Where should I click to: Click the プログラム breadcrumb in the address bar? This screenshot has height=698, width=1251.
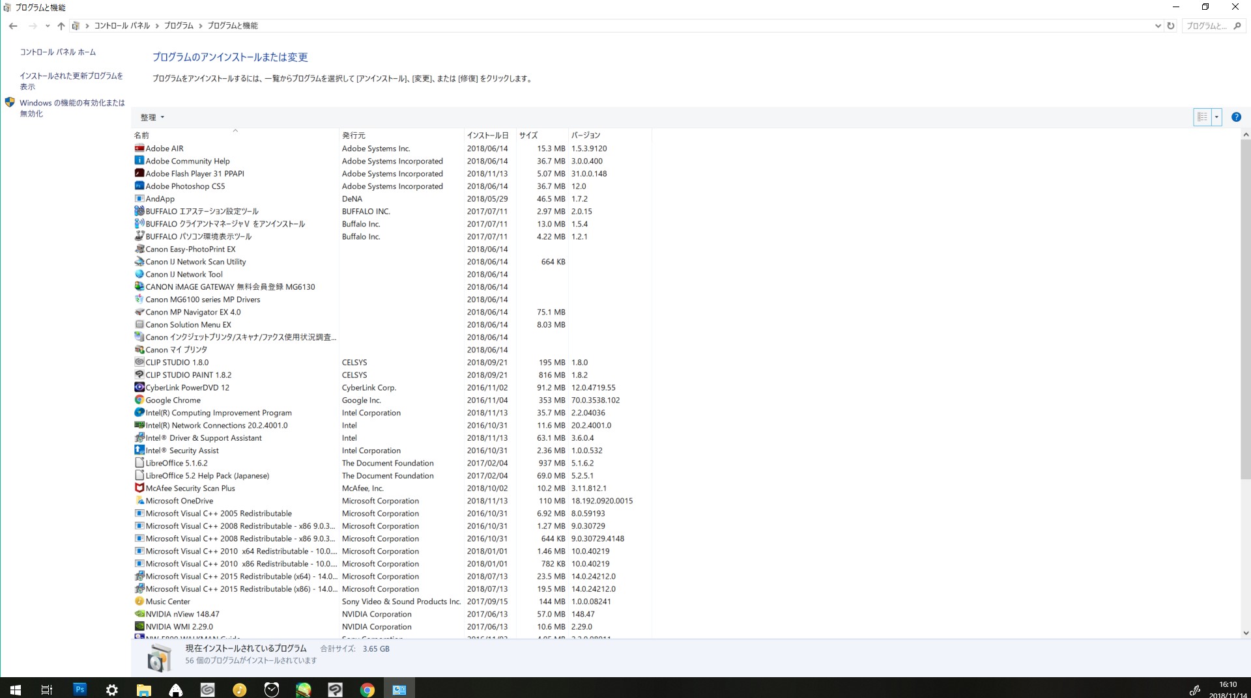[179, 26]
